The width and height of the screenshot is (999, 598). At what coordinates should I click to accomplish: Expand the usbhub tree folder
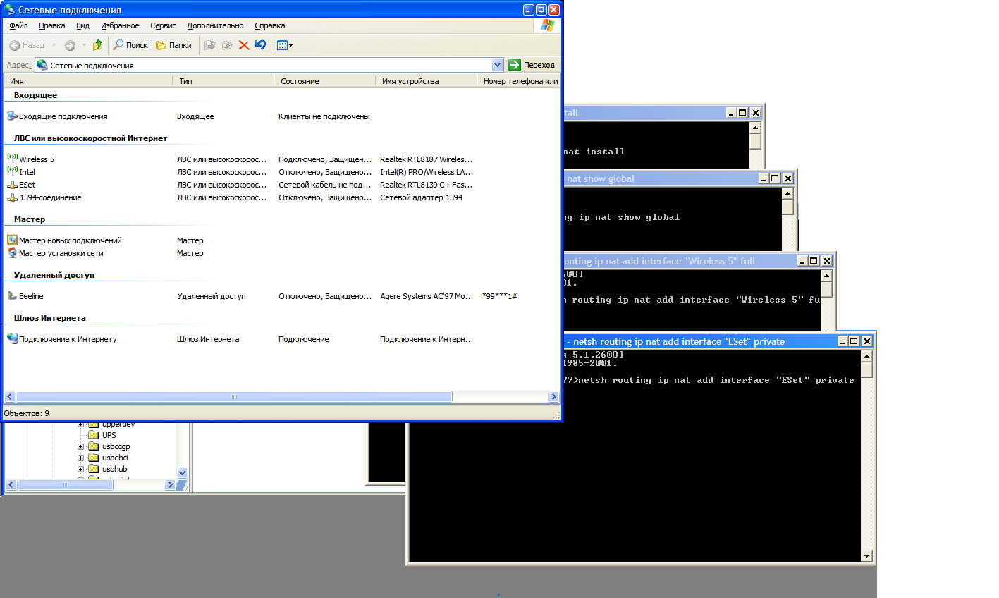coord(80,469)
